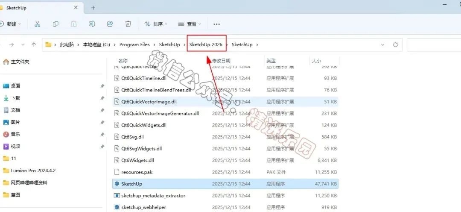Open the 查看 view menu
The width and height of the screenshot is (461, 212).
tap(190, 24)
